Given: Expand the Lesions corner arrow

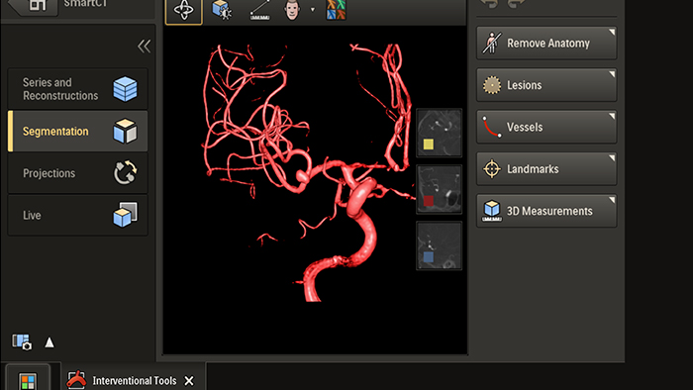Looking at the screenshot, I should pyautogui.click(x=612, y=74).
